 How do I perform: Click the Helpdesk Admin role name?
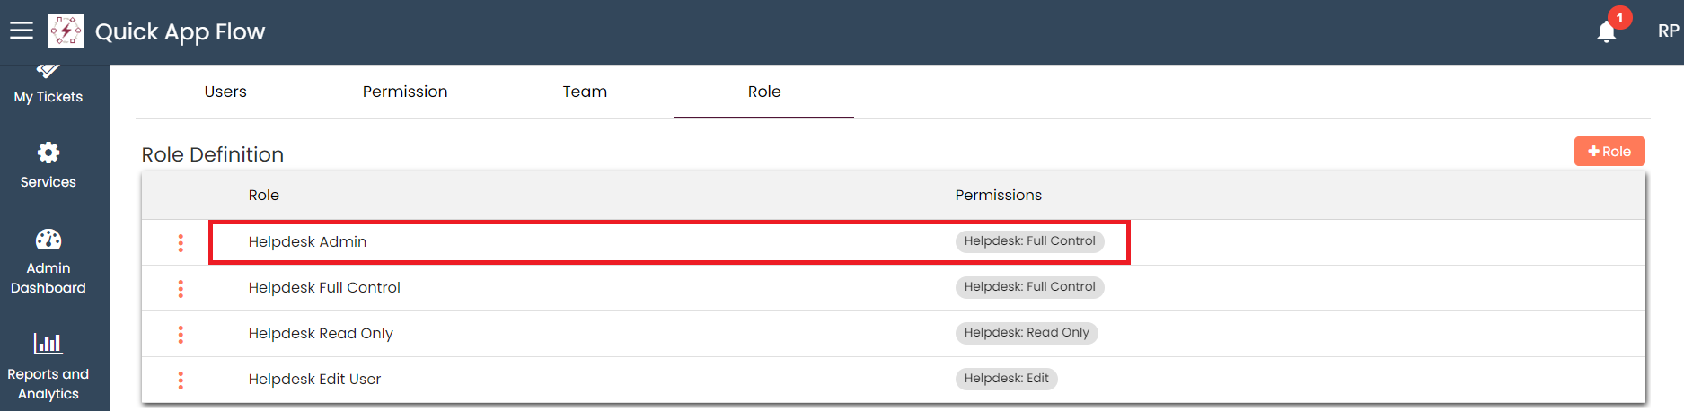[307, 242]
